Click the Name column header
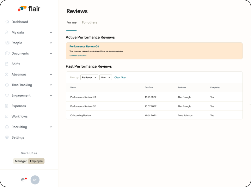251x187 pixels. tap(73, 87)
